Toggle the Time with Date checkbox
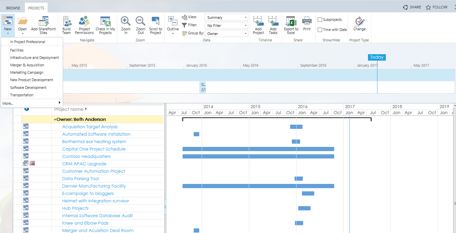This screenshot has width=456, height=233. (x=320, y=30)
